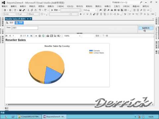Redo the last undone action
The width and height of the screenshot is (159, 119).
45,10
